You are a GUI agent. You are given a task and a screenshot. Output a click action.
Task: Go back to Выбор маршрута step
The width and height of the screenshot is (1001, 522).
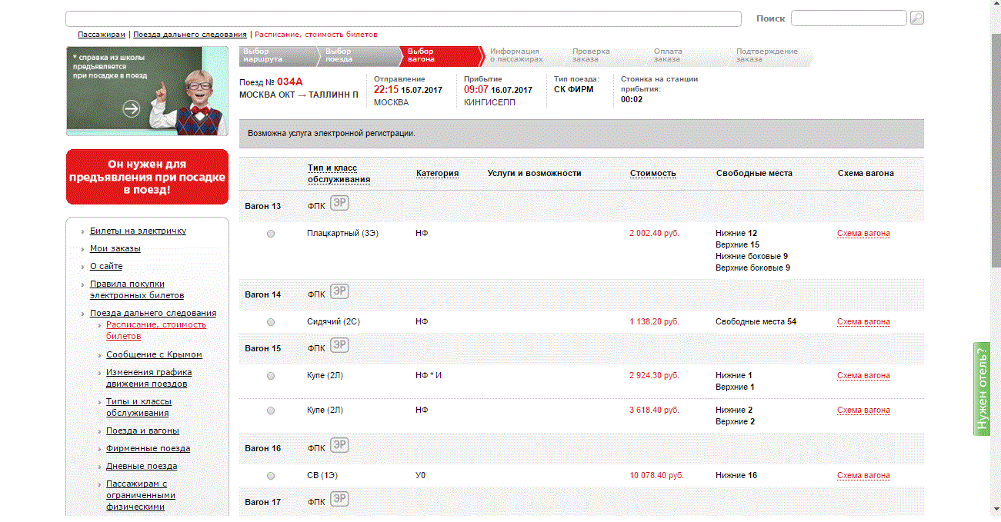(x=265, y=55)
